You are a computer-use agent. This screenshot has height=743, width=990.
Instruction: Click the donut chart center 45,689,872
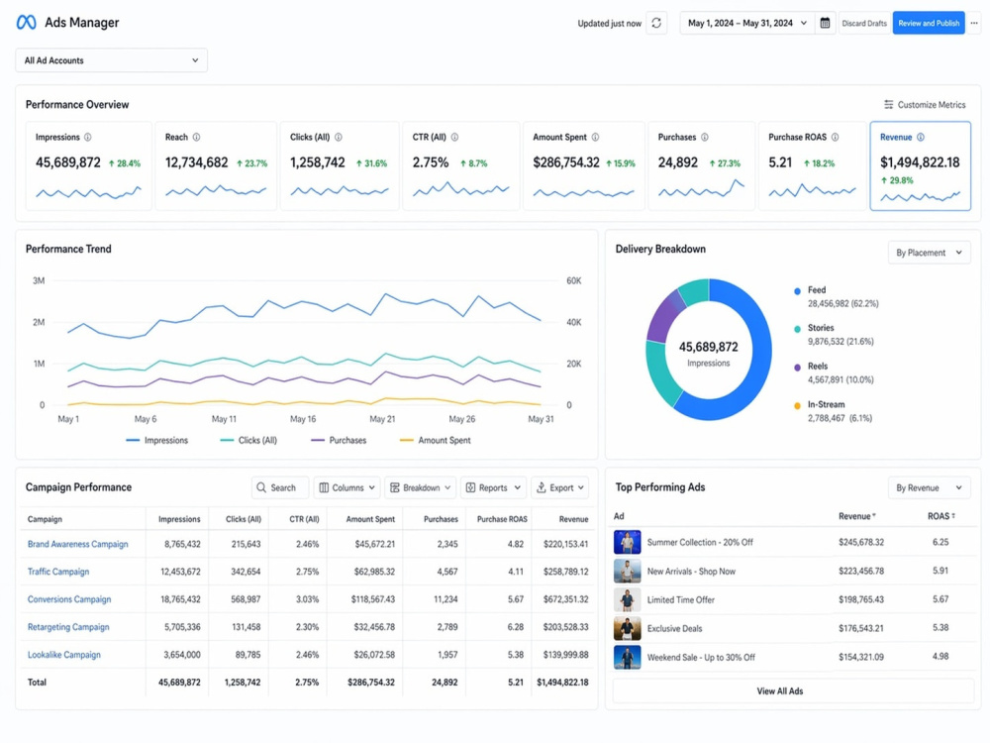tap(709, 348)
